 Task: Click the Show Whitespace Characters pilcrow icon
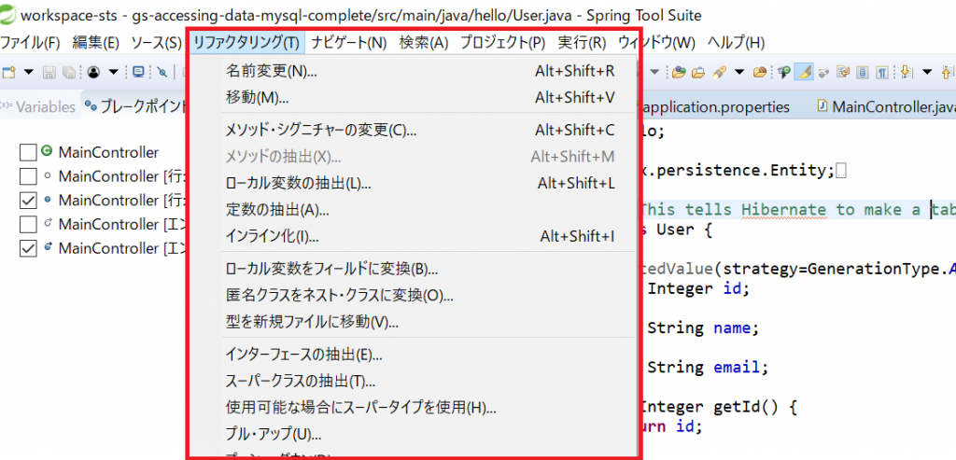click(883, 72)
